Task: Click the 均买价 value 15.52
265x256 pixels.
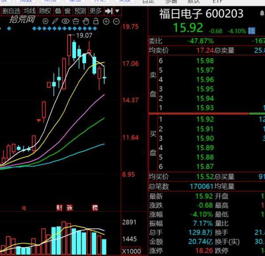Action: [205, 177]
